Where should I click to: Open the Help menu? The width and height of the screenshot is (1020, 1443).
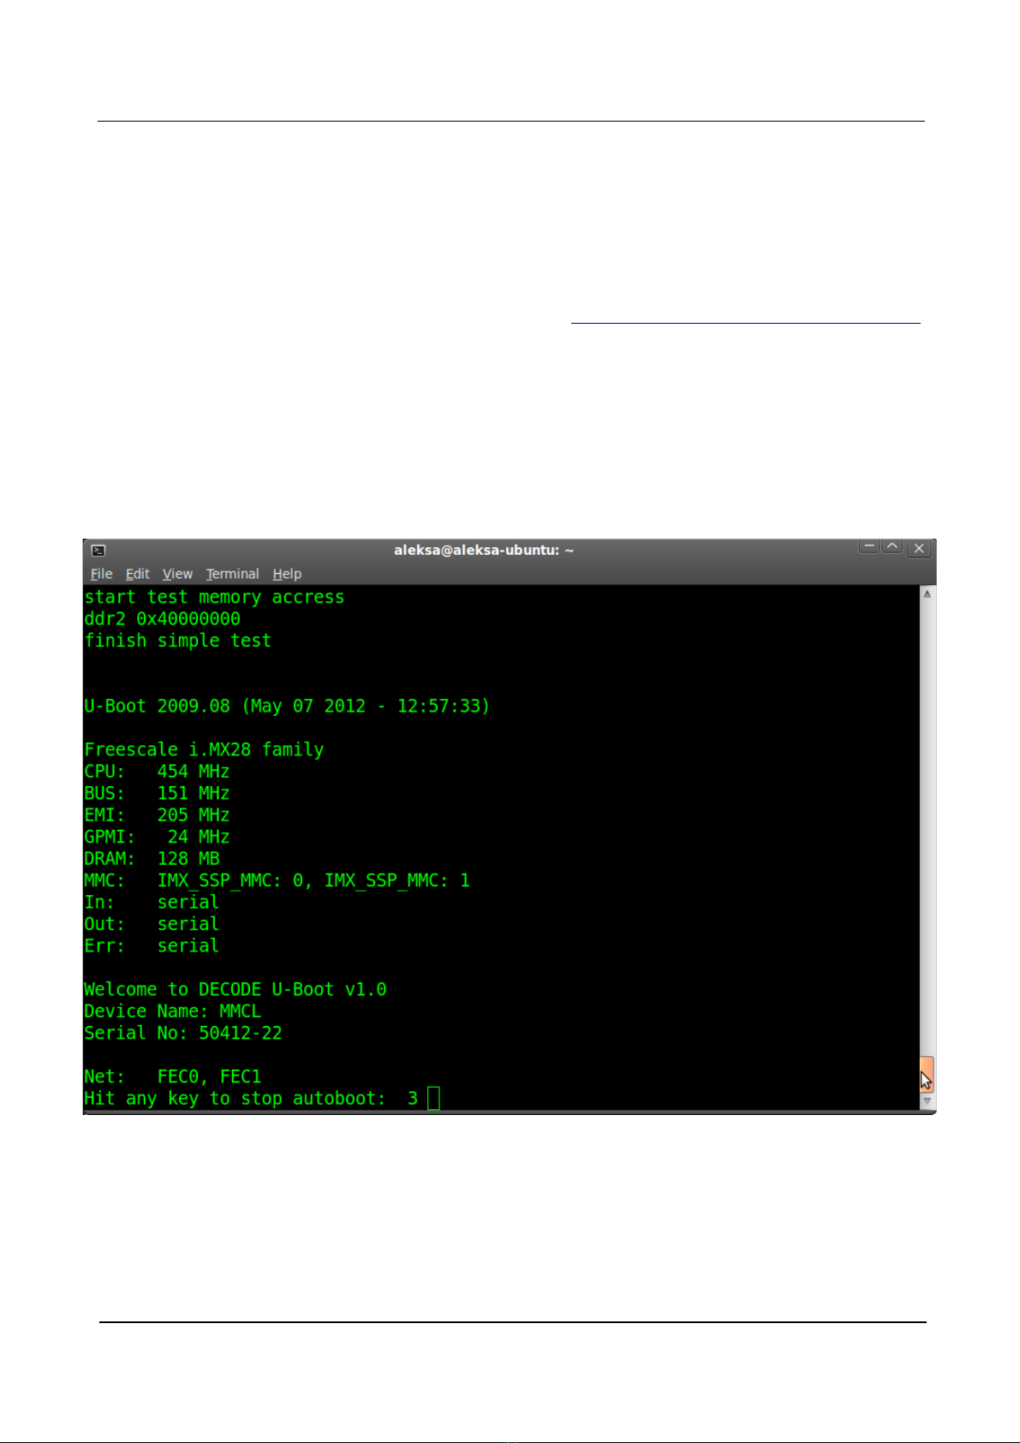pos(287,574)
